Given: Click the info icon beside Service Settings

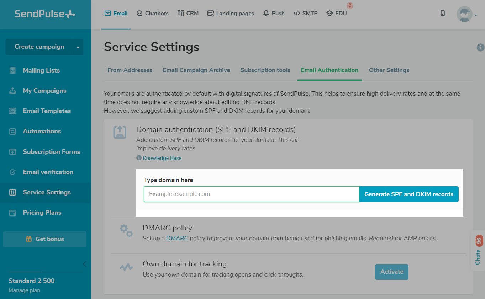Looking at the screenshot, I should pos(480,47).
